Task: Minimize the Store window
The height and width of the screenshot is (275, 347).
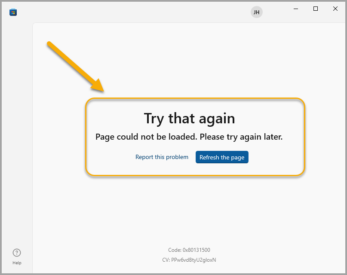Action: pyautogui.click(x=296, y=9)
